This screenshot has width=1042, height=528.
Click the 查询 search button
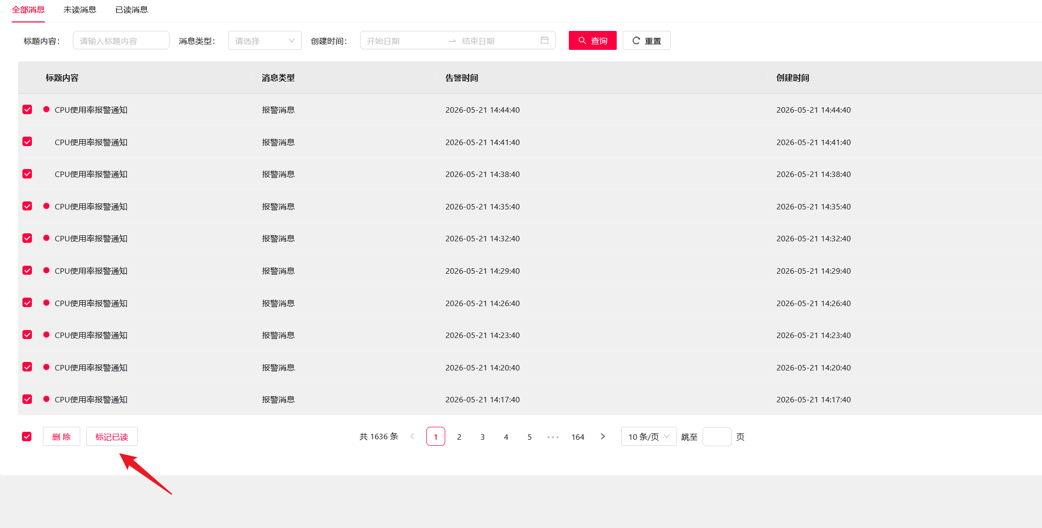[593, 40]
